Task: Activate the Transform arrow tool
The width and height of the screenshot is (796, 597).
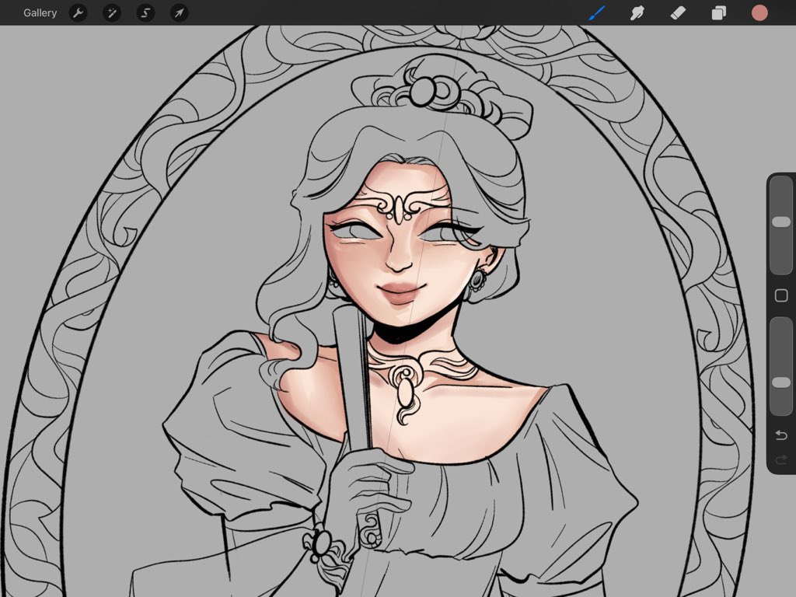Action: (180, 12)
